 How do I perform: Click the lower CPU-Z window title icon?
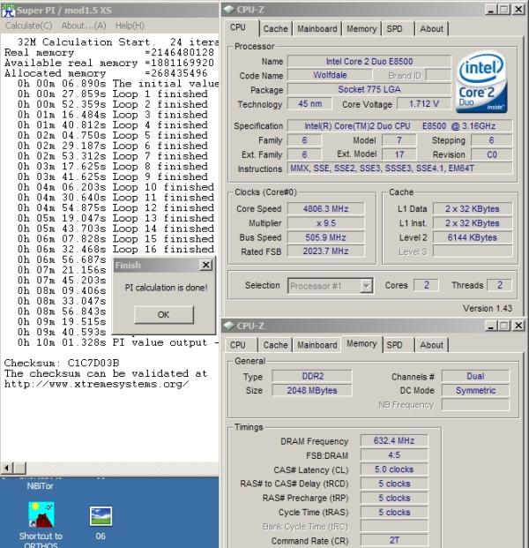(x=228, y=326)
